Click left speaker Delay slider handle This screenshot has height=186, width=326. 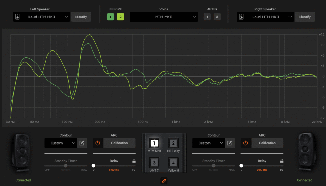click(93, 166)
